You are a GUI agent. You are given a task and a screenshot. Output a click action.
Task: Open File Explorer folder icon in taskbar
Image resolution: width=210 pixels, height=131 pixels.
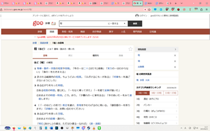tap(25, 128)
